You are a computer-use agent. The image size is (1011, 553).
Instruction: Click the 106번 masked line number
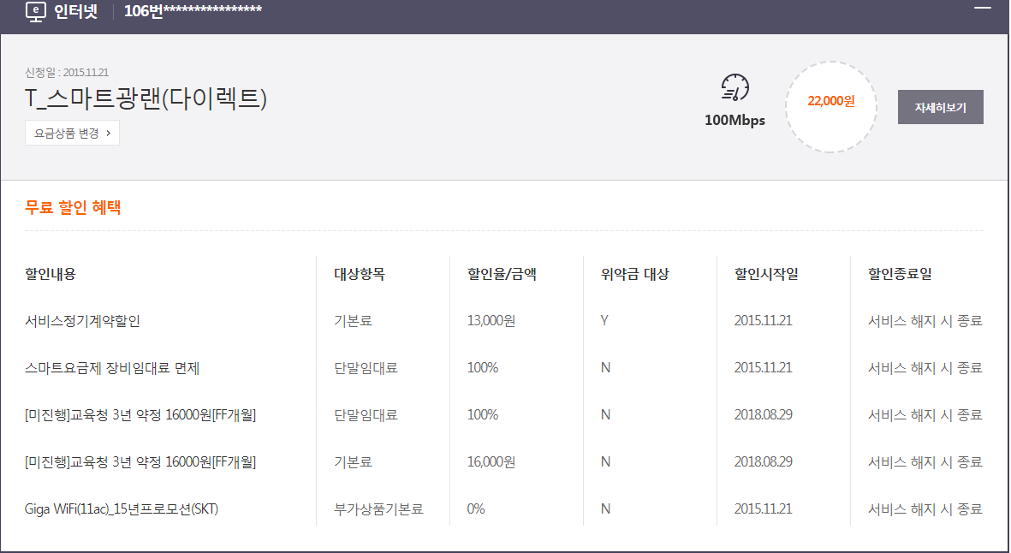click(193, 11)
